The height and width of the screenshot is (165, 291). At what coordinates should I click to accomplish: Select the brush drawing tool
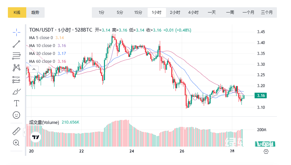16,91
